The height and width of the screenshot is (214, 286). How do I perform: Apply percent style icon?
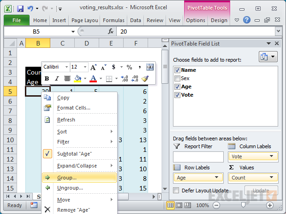[129, 67]
